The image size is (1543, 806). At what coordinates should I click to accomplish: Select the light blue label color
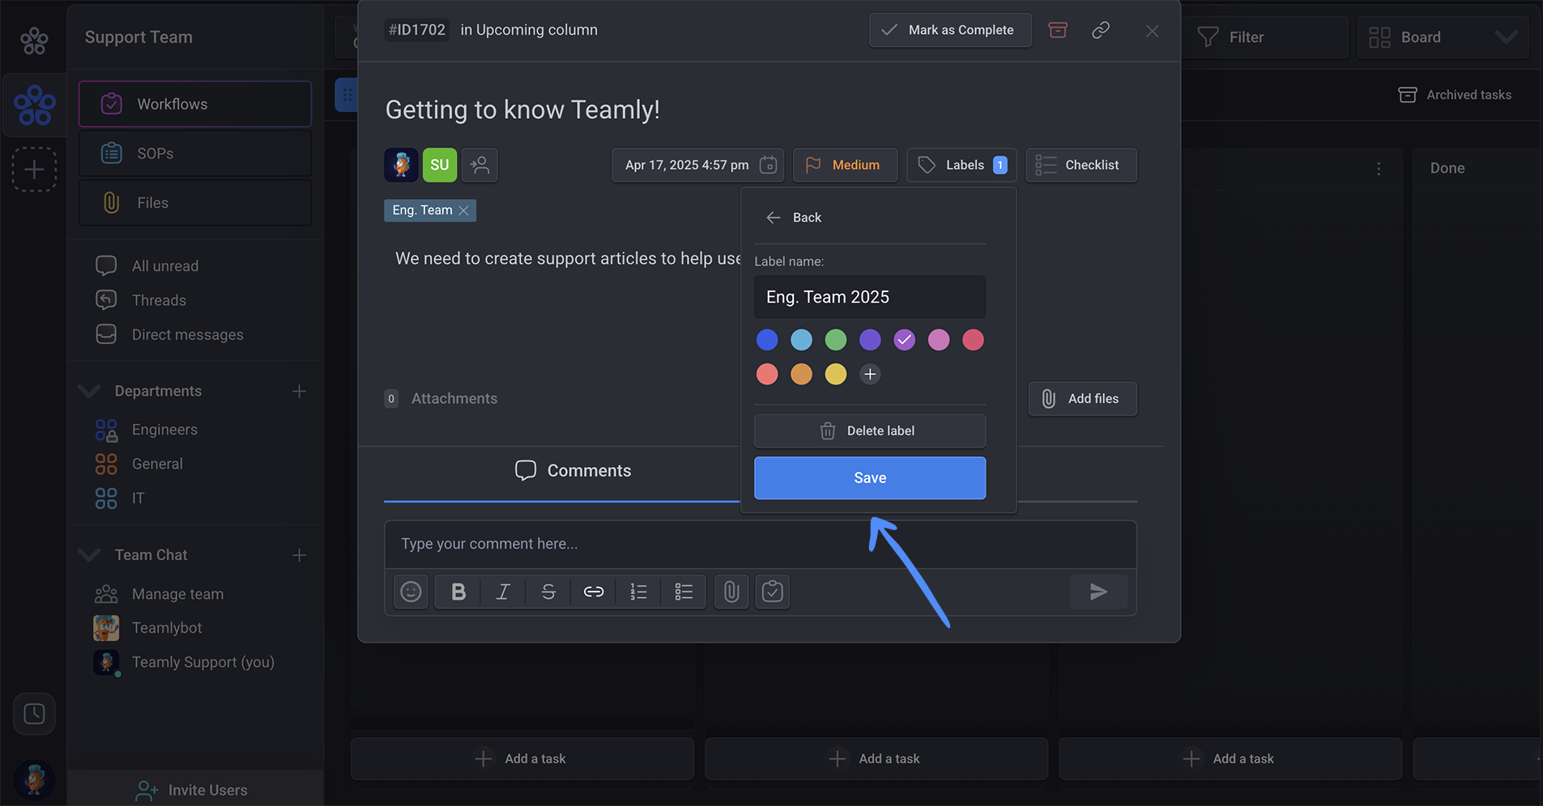click(801, 340)
